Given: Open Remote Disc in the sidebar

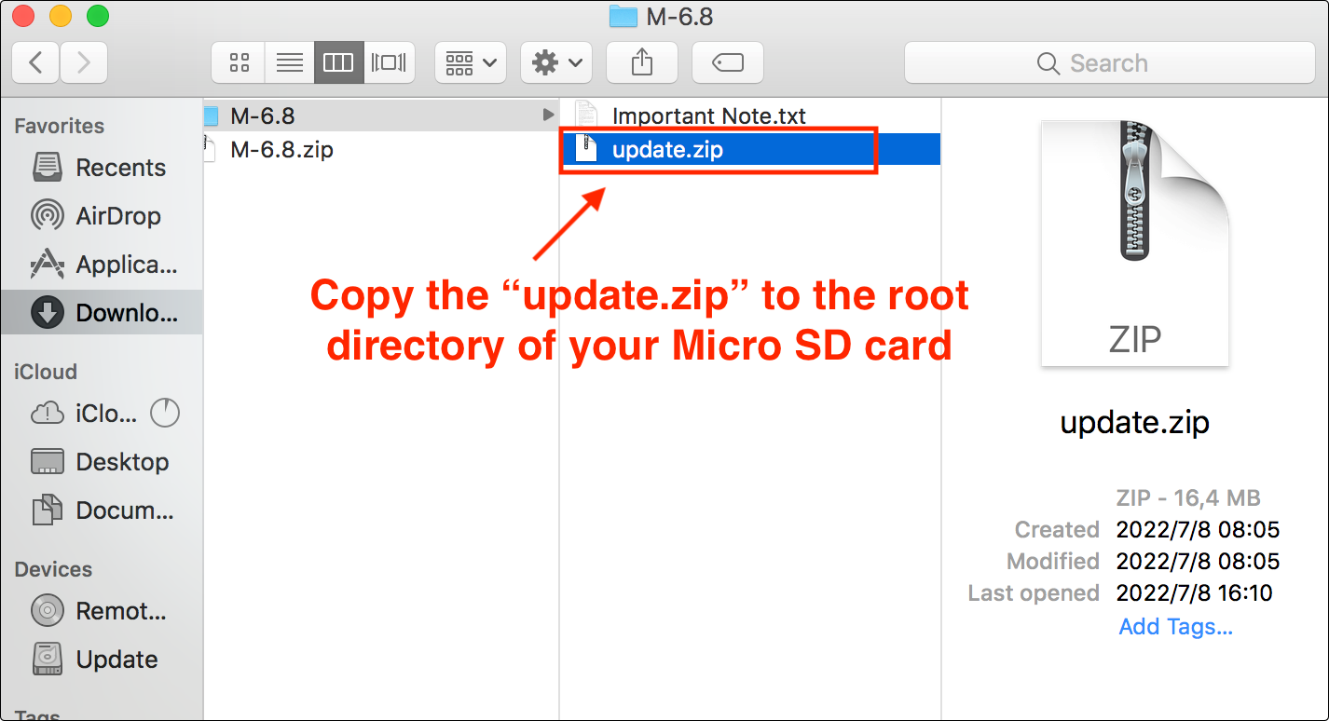Looking at the screenshot, I should 102,611.
